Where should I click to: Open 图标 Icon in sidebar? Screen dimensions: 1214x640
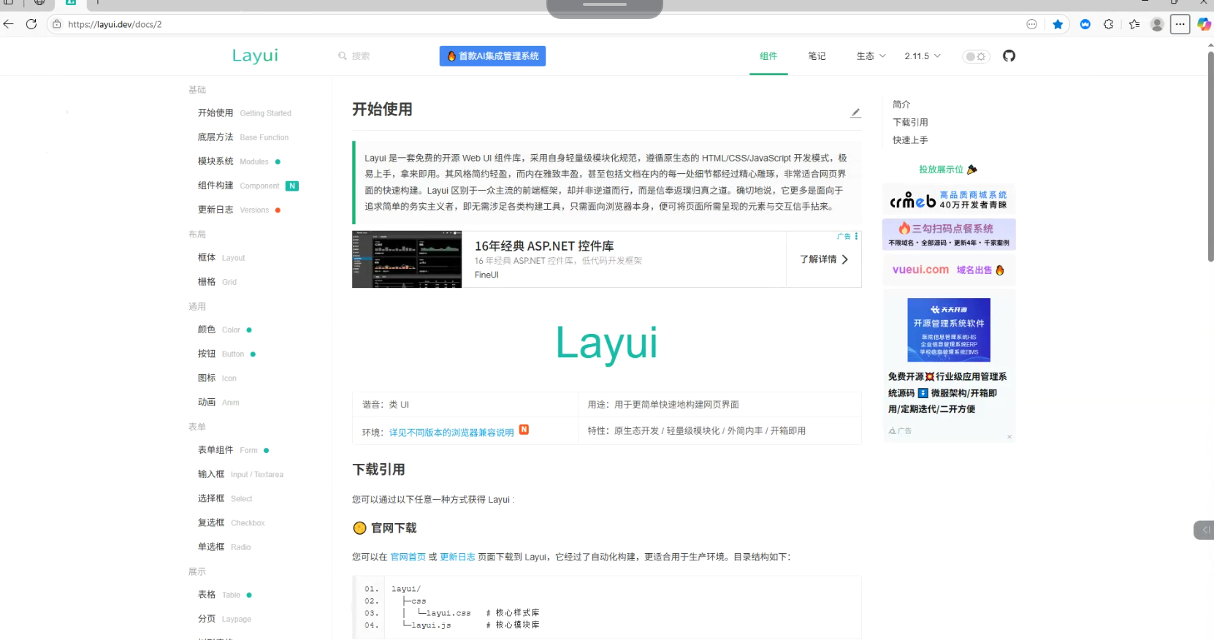(217, 378)
